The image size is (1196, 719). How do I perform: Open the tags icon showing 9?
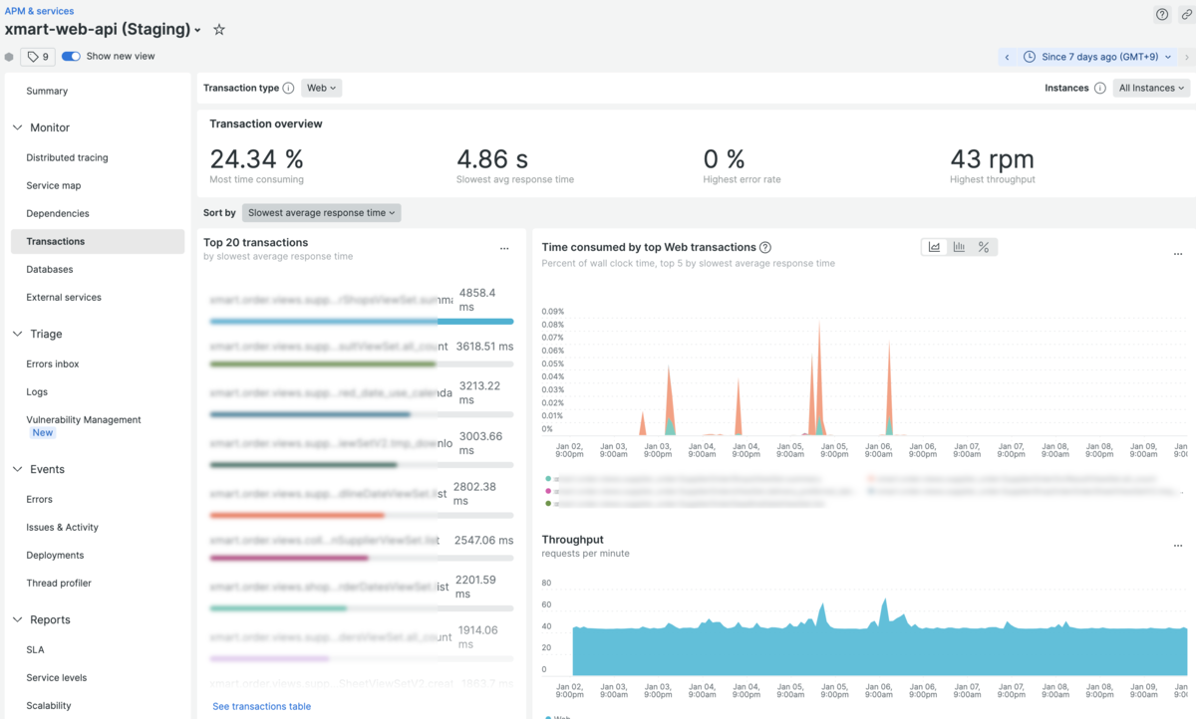38,57
